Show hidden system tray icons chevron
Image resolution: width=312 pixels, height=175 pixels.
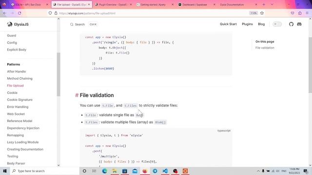click(258, 171)
